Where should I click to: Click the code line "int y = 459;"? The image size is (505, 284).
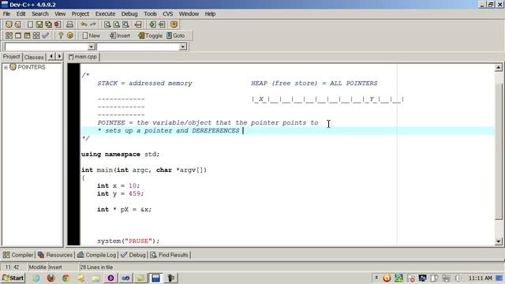tap(120, 193)
